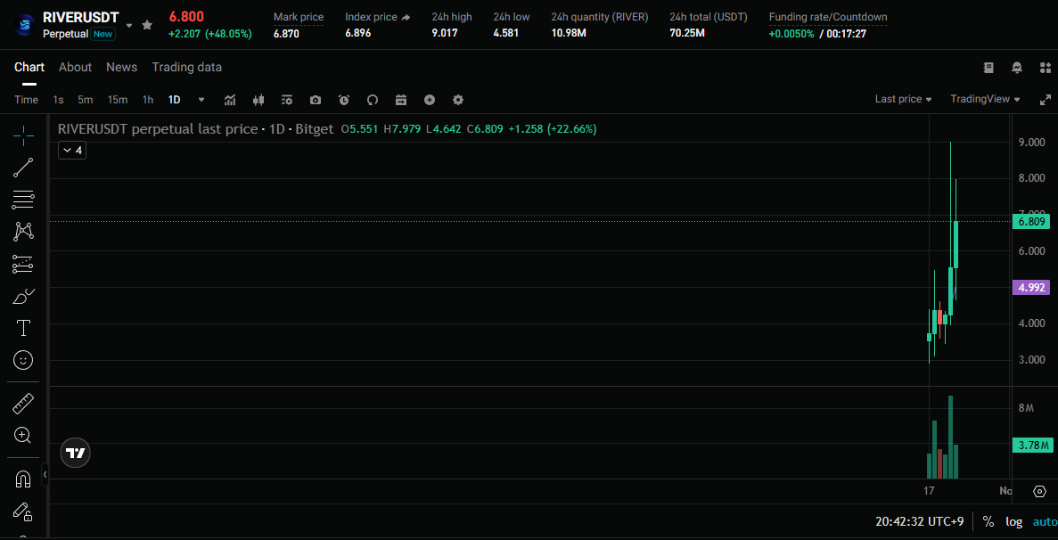Click the Funding rate/Countdown label
1058x540 pixels.
tap(828, 17)
